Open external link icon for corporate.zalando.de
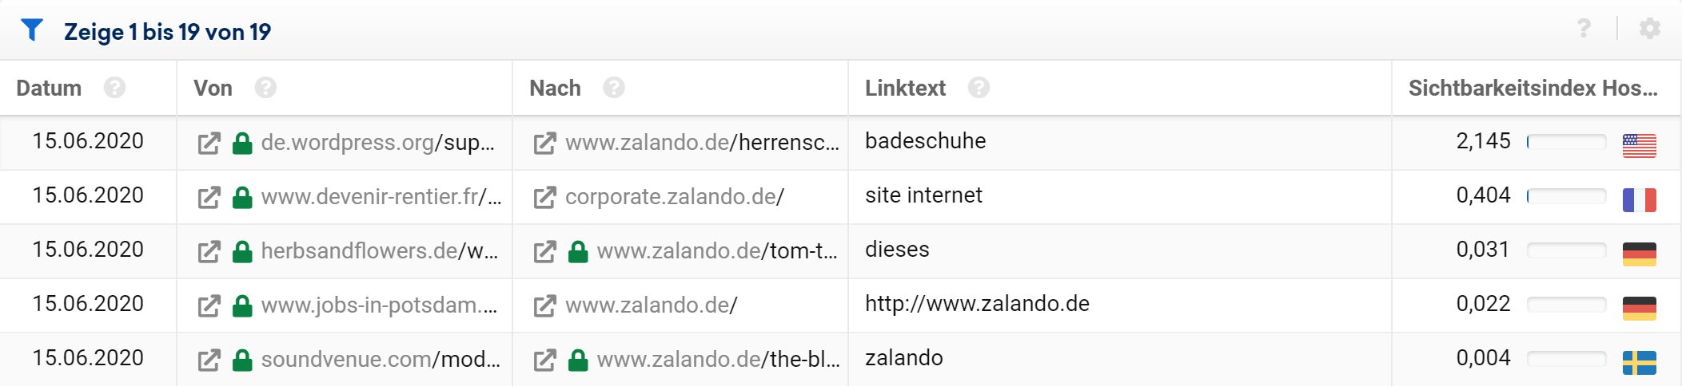 tap(544, 198)
